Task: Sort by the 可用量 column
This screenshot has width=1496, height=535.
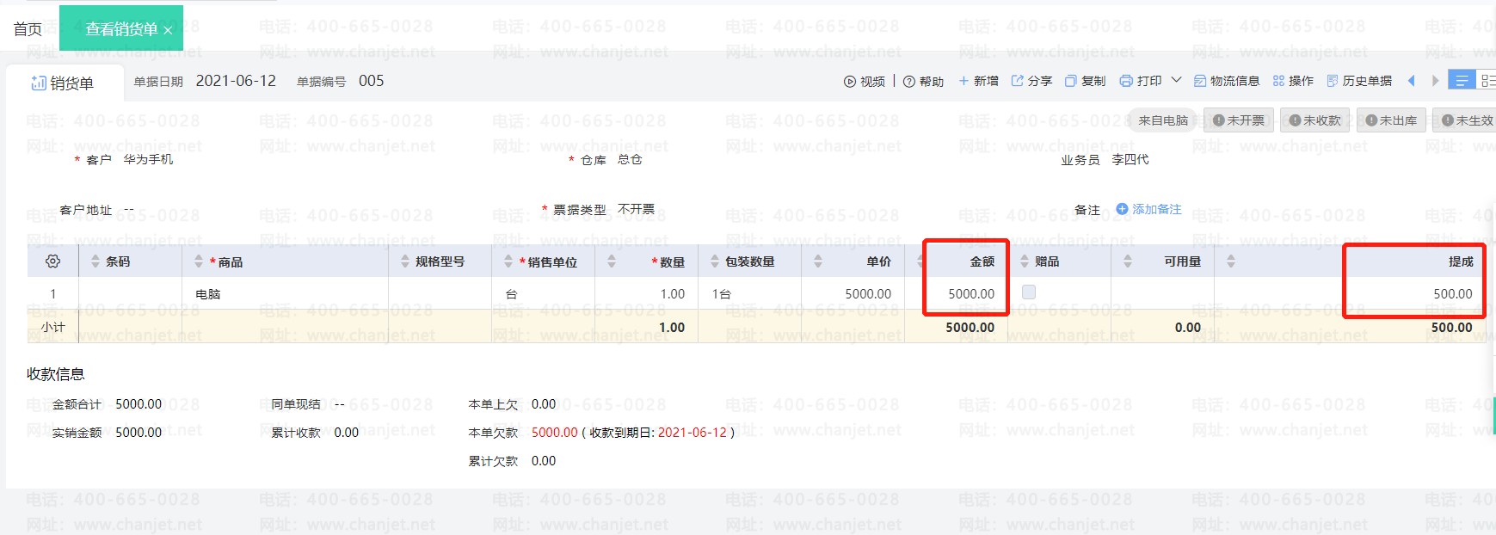Action: [x=1128, y=261]
